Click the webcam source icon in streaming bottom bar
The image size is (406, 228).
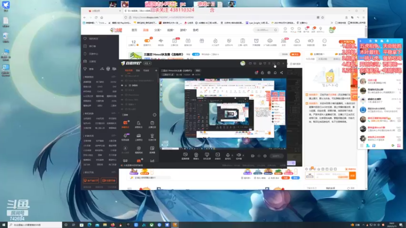tap(196, 155)
